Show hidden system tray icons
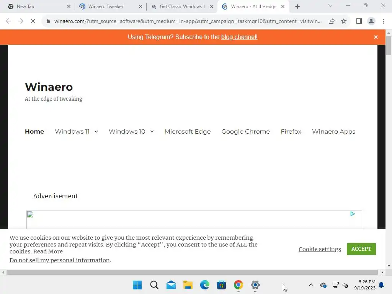Image resolution: width=392 pixels, height=294 pixels. pyautogui.click(x=311, y=285)
